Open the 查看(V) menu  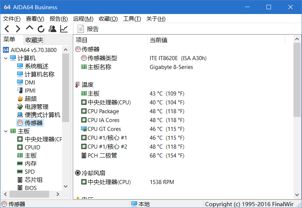(x=35, y=19)
